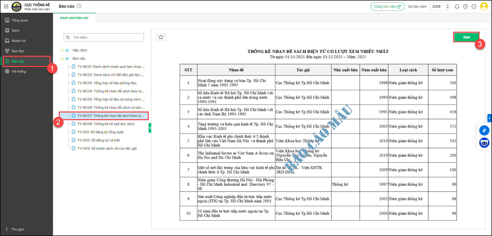Click the user avatar profile icon

coord(484,6)
